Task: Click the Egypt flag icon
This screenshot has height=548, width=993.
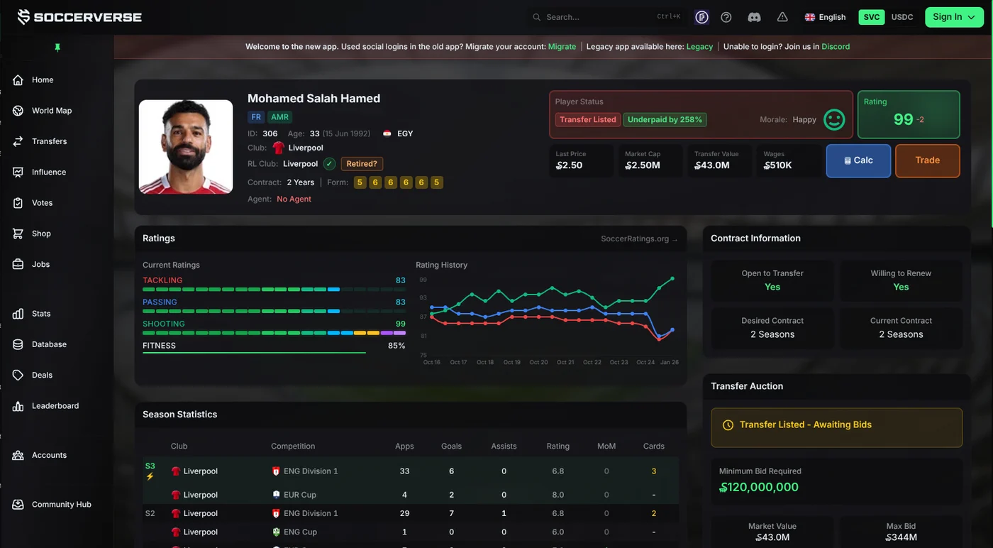Action: pyautogui.click(x=387, y=133)
